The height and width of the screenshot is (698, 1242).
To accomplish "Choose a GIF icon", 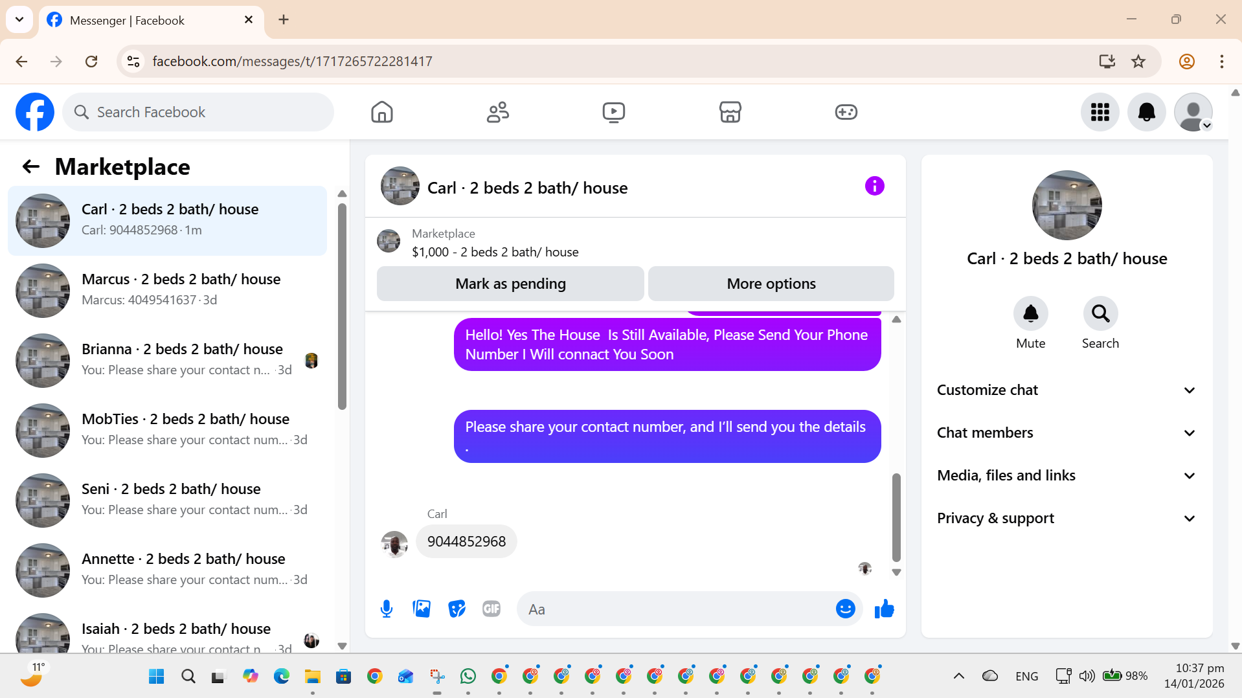I will pyautogui.click(x=491, y=609).
